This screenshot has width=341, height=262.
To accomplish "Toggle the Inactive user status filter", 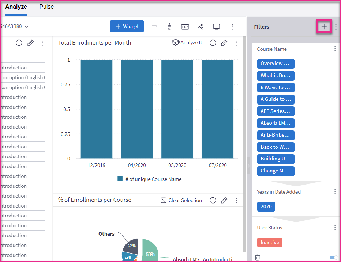I will (x=270, y=242).
